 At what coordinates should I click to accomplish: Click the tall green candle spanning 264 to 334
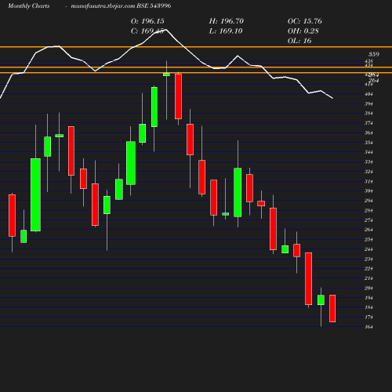coord(35,194)
